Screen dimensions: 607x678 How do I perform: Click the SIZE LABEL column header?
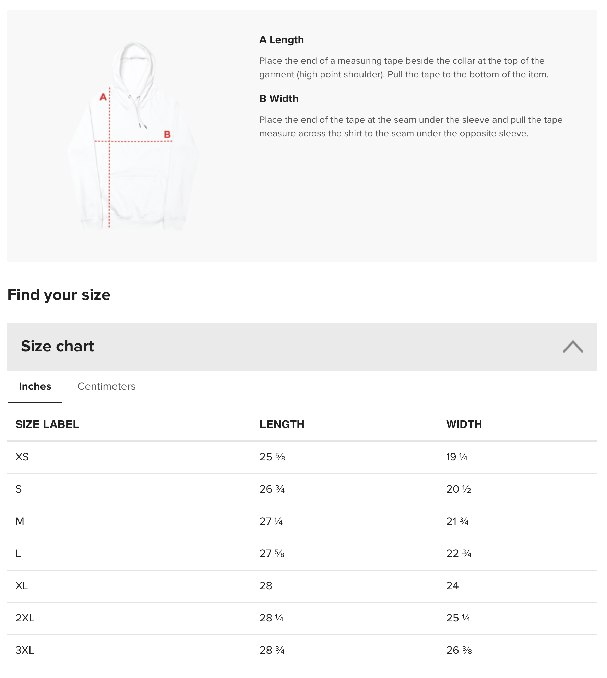pyautogui.click(x=47, y=424)
